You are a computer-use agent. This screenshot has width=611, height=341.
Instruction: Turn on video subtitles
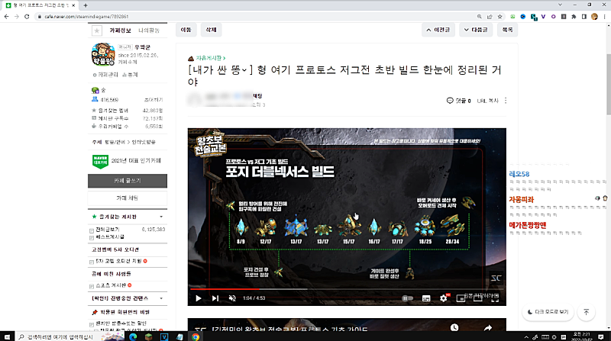tap(426, 298)
